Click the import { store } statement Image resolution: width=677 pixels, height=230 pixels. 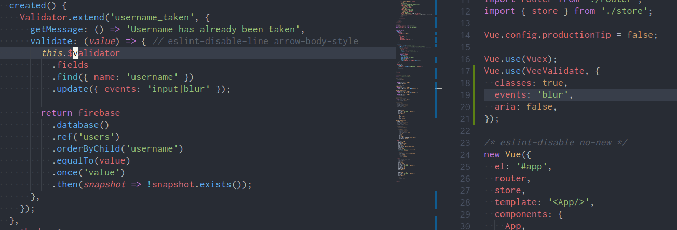coord(568,11)
